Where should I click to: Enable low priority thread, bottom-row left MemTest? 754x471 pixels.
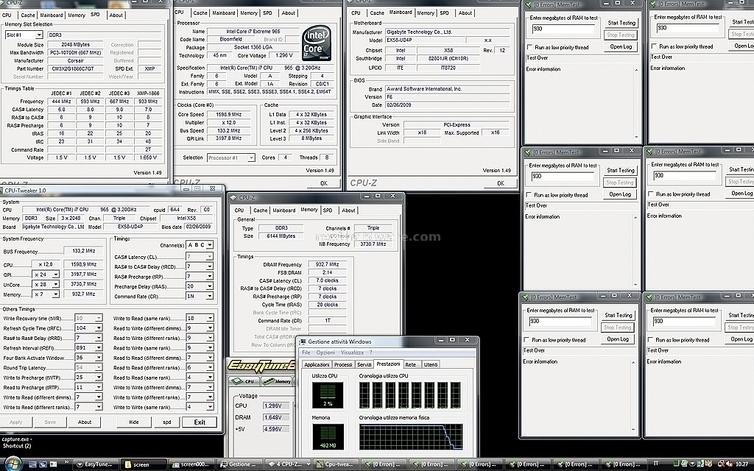(x=527, y=340)
